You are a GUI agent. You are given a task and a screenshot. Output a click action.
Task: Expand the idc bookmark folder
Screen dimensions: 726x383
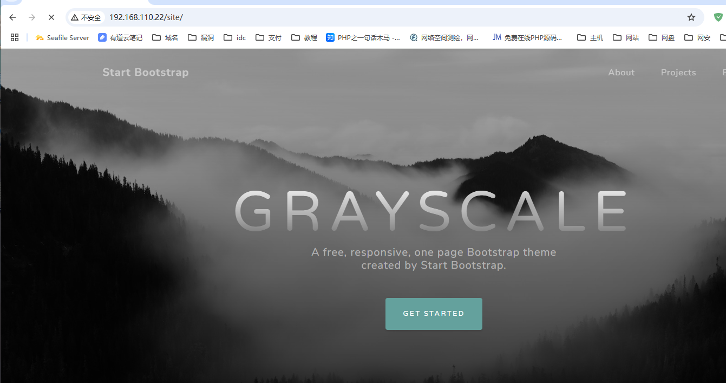[x=235, y=37]
